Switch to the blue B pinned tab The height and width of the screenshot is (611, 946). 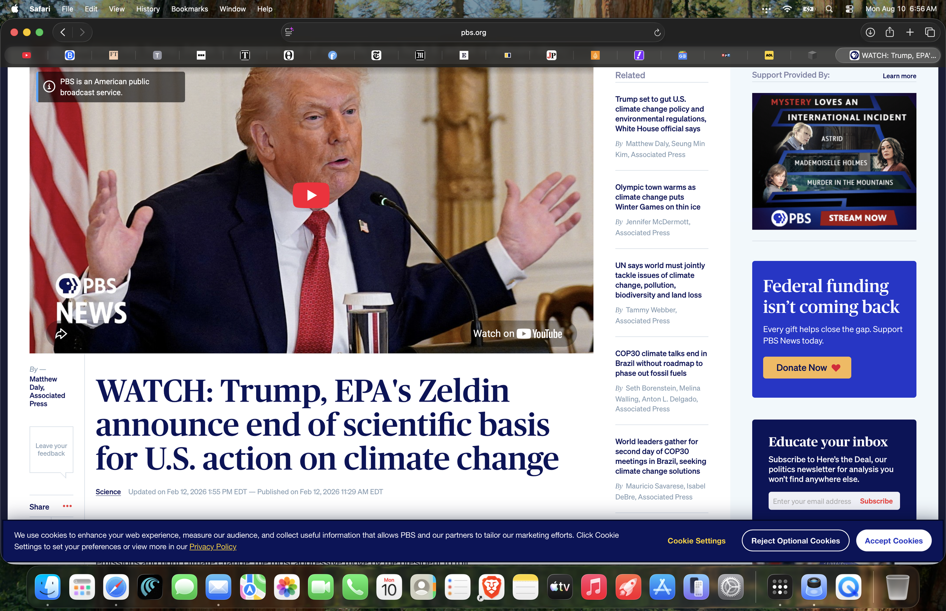pos(70,55)
